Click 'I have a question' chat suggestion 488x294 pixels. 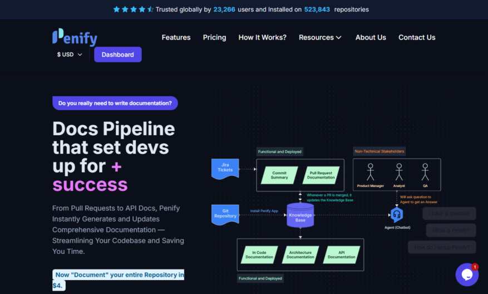click(449, 213)
